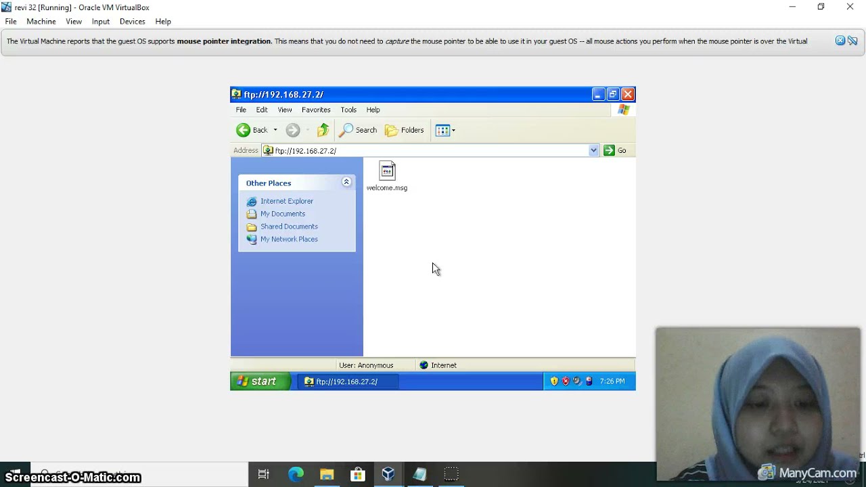Open VirtualBox Devices menu
Screen dimensions: 866x487
point(133,22)
